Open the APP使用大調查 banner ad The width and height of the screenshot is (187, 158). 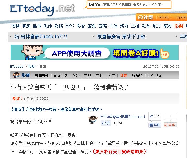(x=95, y=52)
